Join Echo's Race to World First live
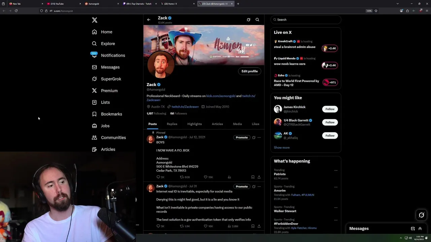The height and width of the screenshot is (242, 431). click(x=330, y=82)
